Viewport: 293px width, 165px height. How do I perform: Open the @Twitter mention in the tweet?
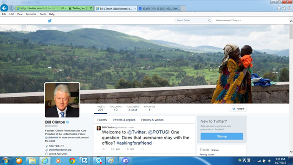[x=137, y=132]
